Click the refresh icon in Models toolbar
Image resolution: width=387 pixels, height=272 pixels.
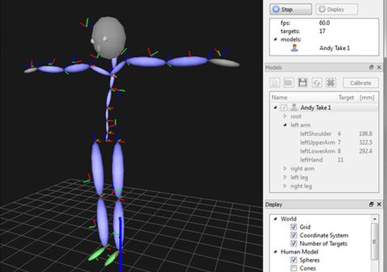pyautogui.click(x=317, y=83)
